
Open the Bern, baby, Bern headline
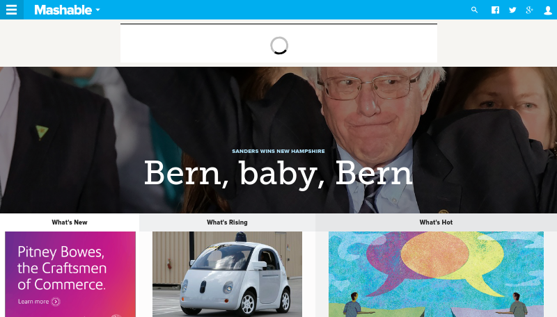278,173
